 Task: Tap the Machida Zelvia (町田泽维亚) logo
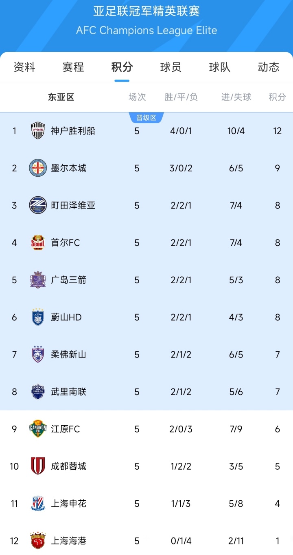pyautogui.click(x=38, y=205)
